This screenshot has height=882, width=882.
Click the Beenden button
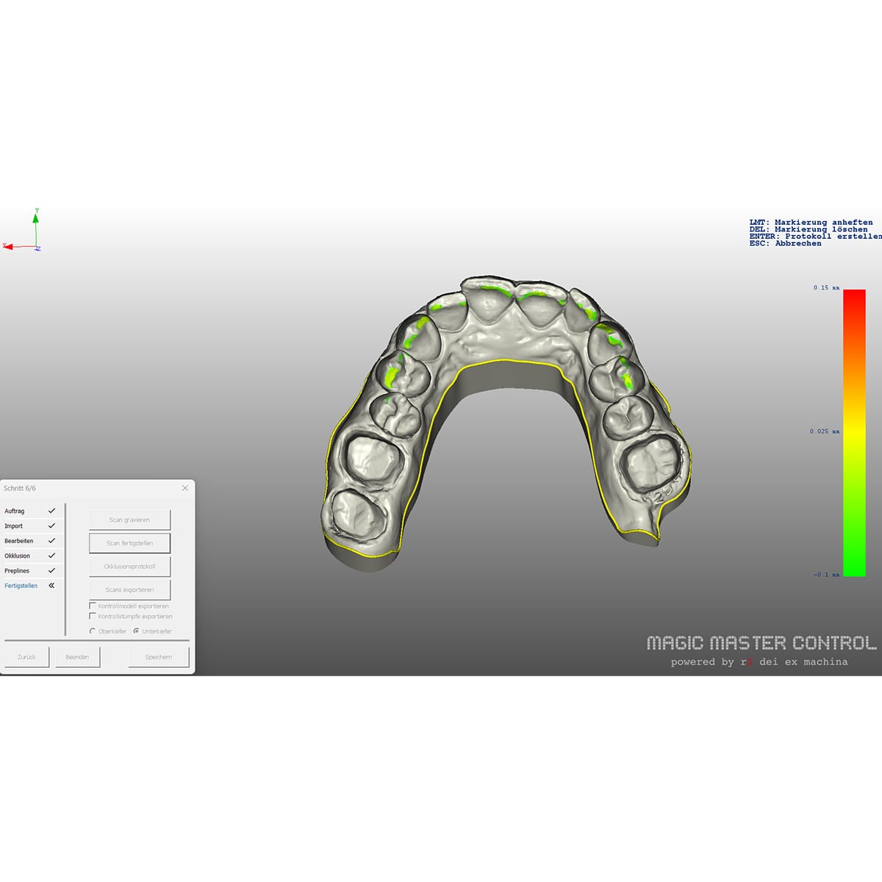coord(77,657)
